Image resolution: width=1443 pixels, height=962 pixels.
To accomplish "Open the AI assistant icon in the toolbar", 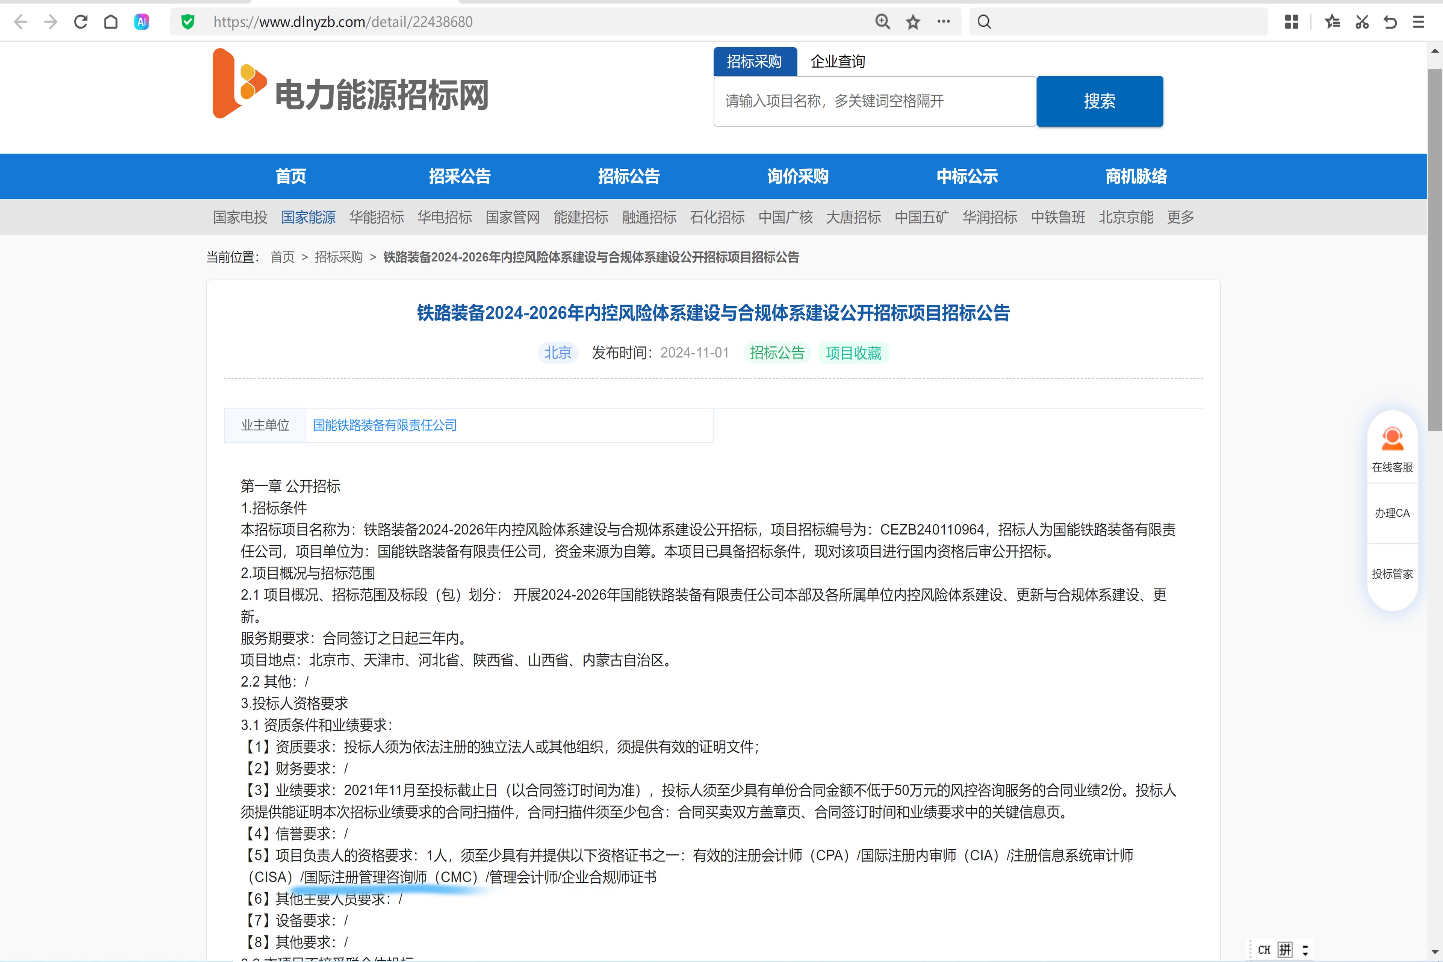I will [x=142, y=22].
